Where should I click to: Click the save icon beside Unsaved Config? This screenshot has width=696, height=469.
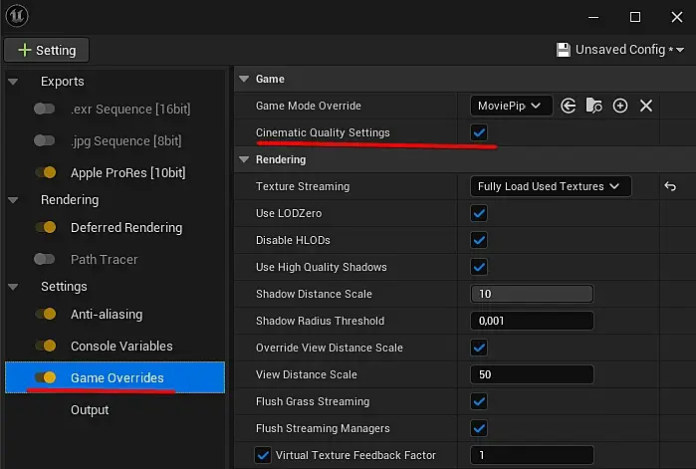564,50
